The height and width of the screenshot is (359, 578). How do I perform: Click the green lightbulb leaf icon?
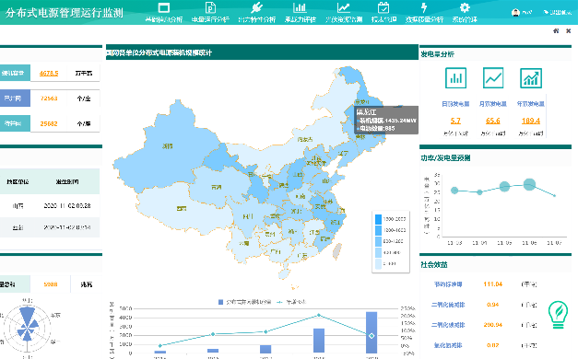[558, 315]
